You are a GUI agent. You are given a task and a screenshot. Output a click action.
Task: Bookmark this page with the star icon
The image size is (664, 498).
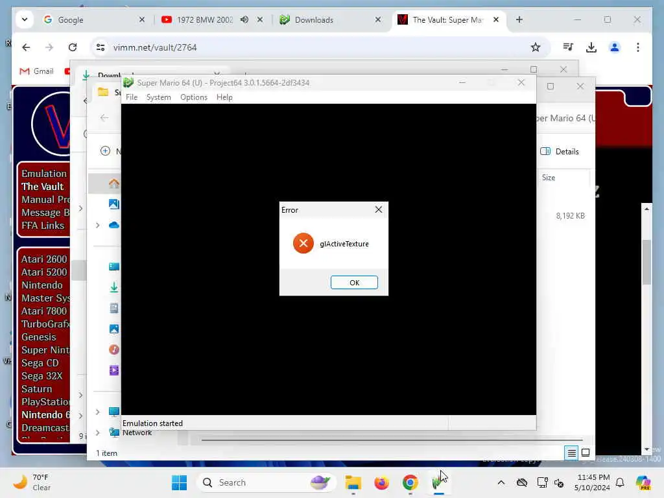(535, 47)
